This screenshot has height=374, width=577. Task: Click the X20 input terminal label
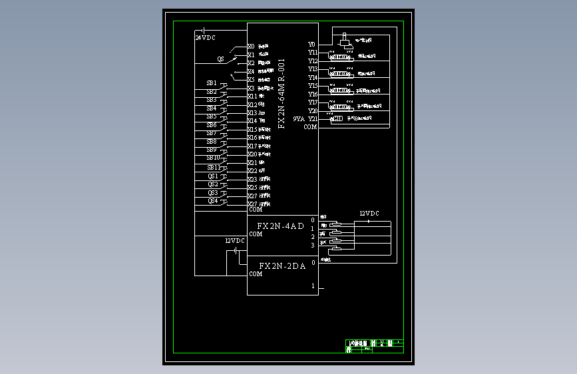252,154
